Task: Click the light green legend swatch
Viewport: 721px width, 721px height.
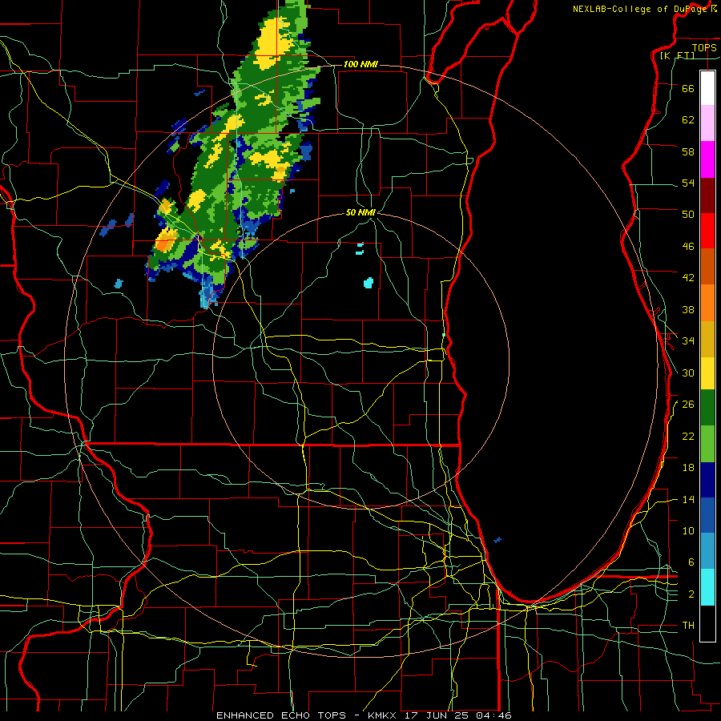Action: pos(707,444)
